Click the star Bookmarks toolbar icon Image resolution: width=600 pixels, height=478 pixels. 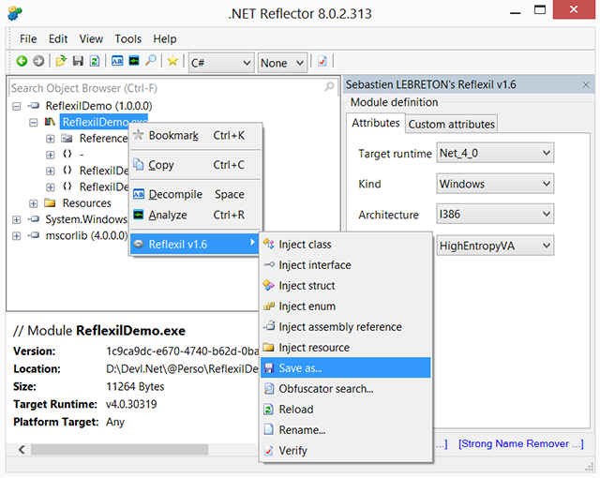(172, 60)
